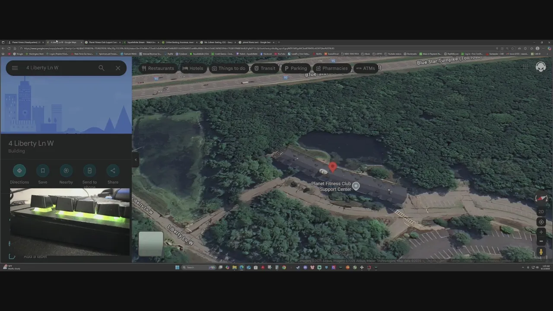Viewport: 553px width, 311px height.
Task: Get Directions to 4 Liberty Ln W
Action: 19,174
